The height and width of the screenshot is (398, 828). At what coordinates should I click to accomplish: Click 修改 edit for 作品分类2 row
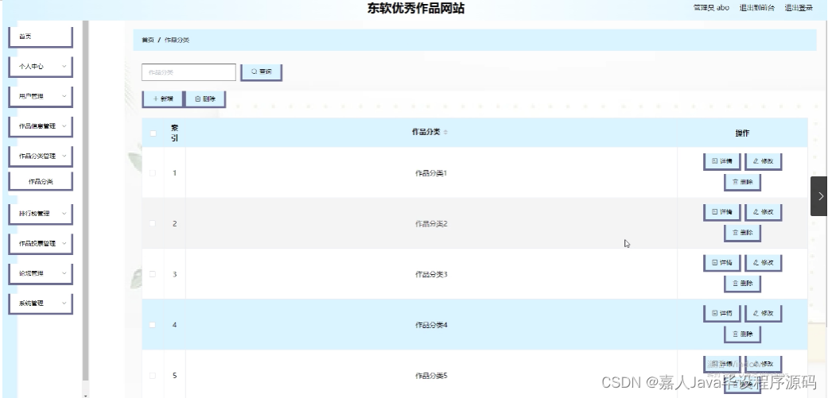tap(763, 212)
